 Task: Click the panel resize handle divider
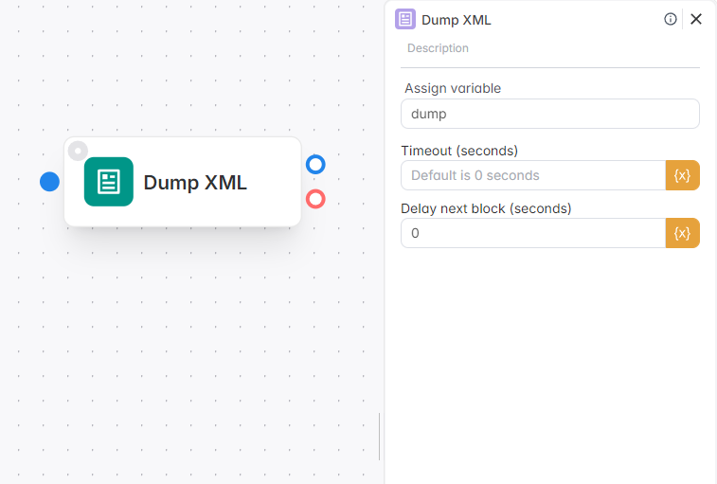pyautogui.click(x=380, y=437)
